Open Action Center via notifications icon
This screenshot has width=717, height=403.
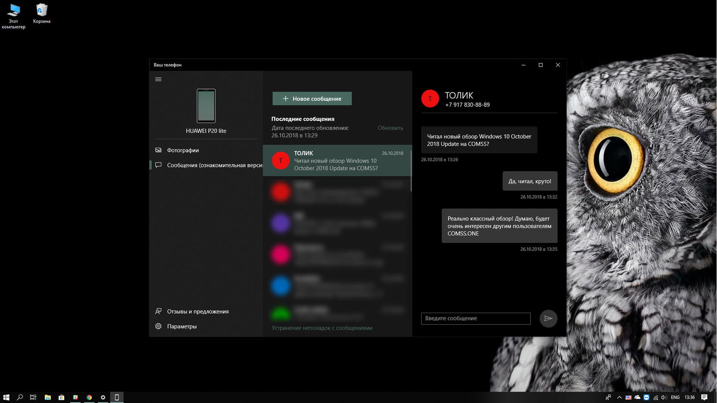click(x=704, y=397)
